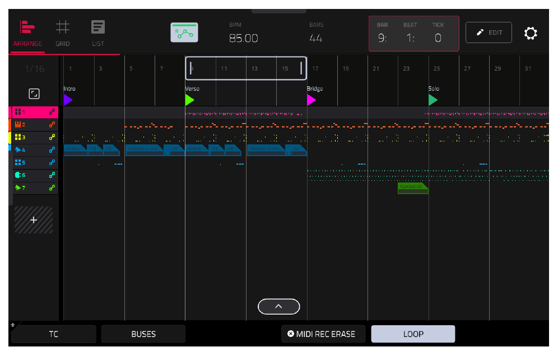Click automation icon on track 1

click(52, 112)
